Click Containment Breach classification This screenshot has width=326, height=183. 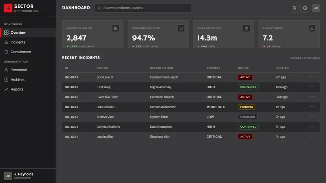click(164, 77)
